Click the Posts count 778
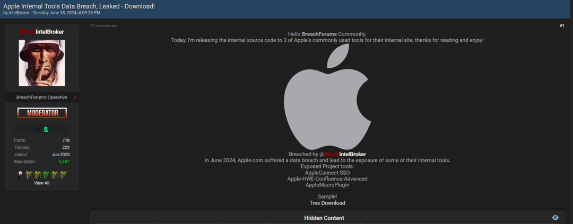This screenshot has width=573, height=224. coord(66,140)
